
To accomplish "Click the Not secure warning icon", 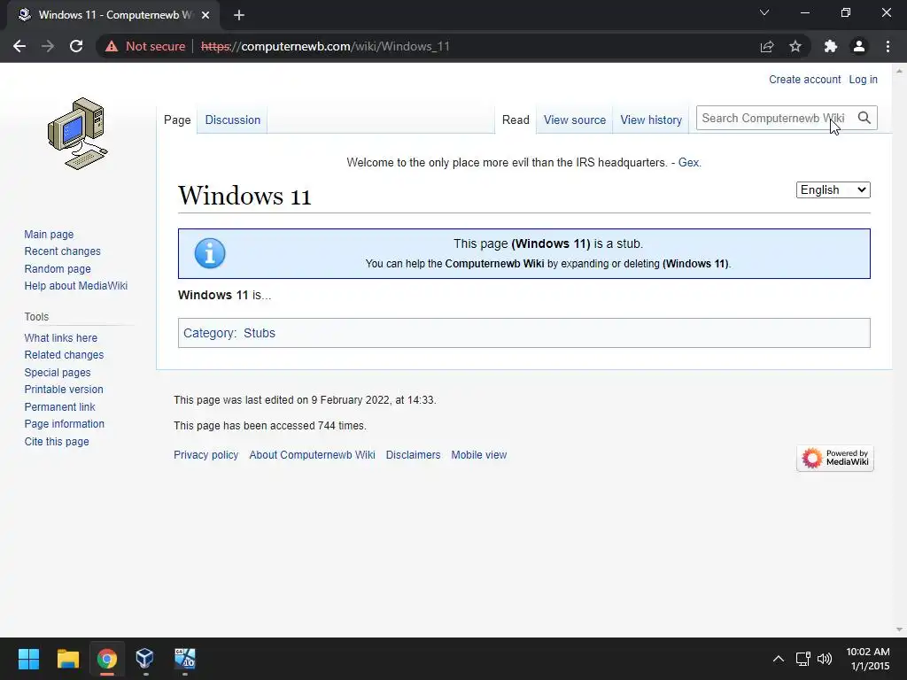I will [112, 46].
